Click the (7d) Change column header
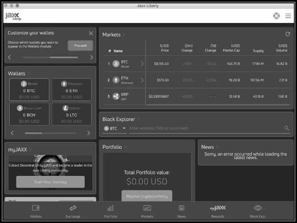Image resolution: width=297 pixels, height=223 pixels. [210, 48]
